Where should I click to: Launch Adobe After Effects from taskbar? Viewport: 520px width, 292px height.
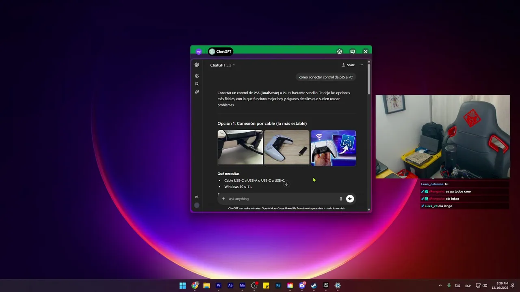coord(230,286)
